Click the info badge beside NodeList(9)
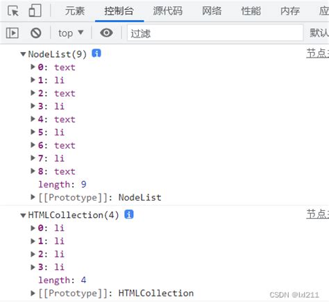 [96, 53]
